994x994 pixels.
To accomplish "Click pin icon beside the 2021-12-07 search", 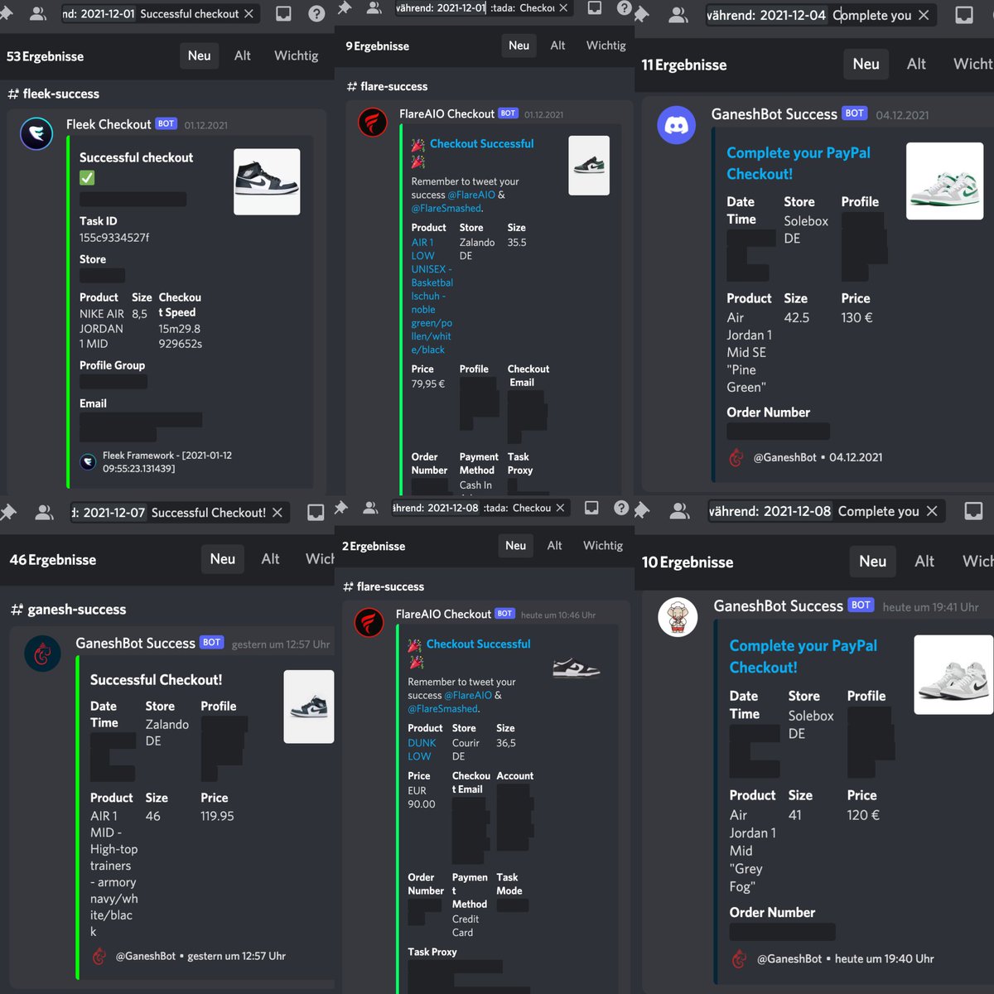I will pyautogui.click(x=7, y=512).
